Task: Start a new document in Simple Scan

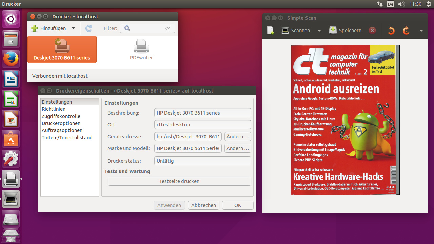Action: 271,30
